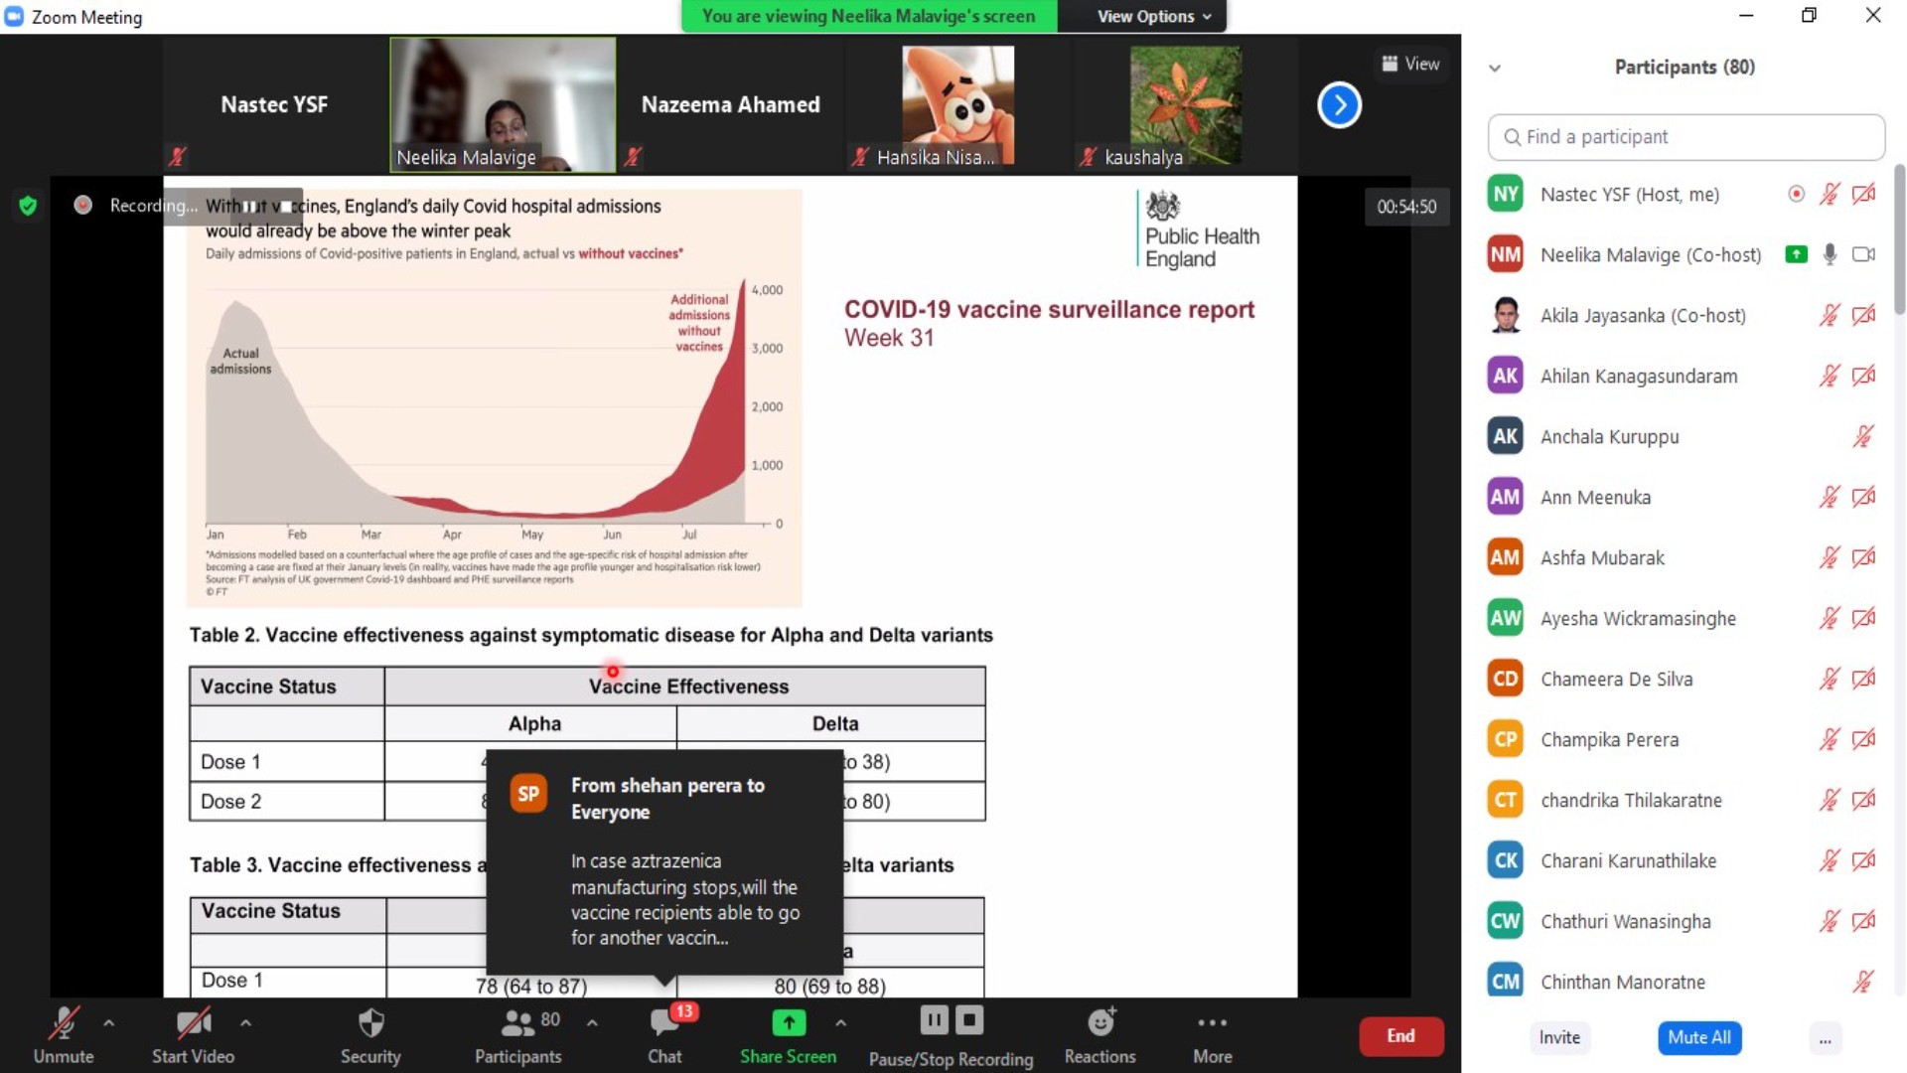The image size is (1907, 1073).
Task: Toggle Neelika Malavige's camera icon
Action: point(1864,255)
